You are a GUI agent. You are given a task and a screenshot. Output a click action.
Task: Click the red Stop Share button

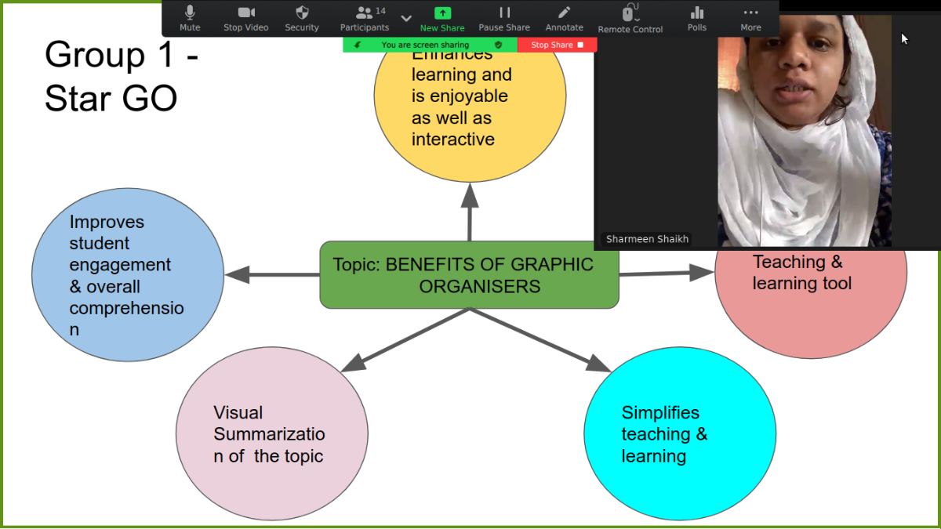557,45
